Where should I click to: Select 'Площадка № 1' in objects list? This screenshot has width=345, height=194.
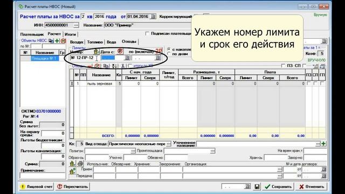45,58
